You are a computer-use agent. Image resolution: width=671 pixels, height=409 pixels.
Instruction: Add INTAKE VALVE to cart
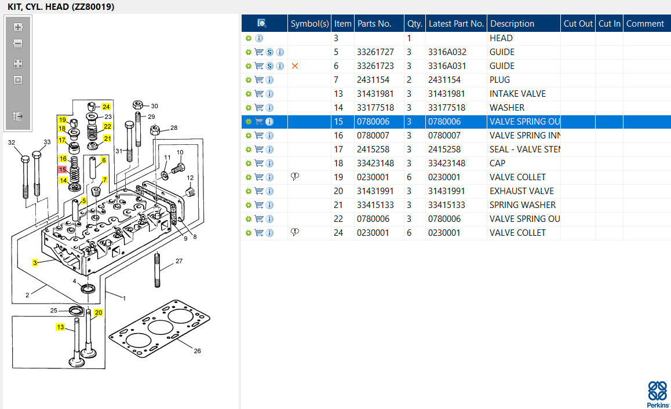(259, 94)
